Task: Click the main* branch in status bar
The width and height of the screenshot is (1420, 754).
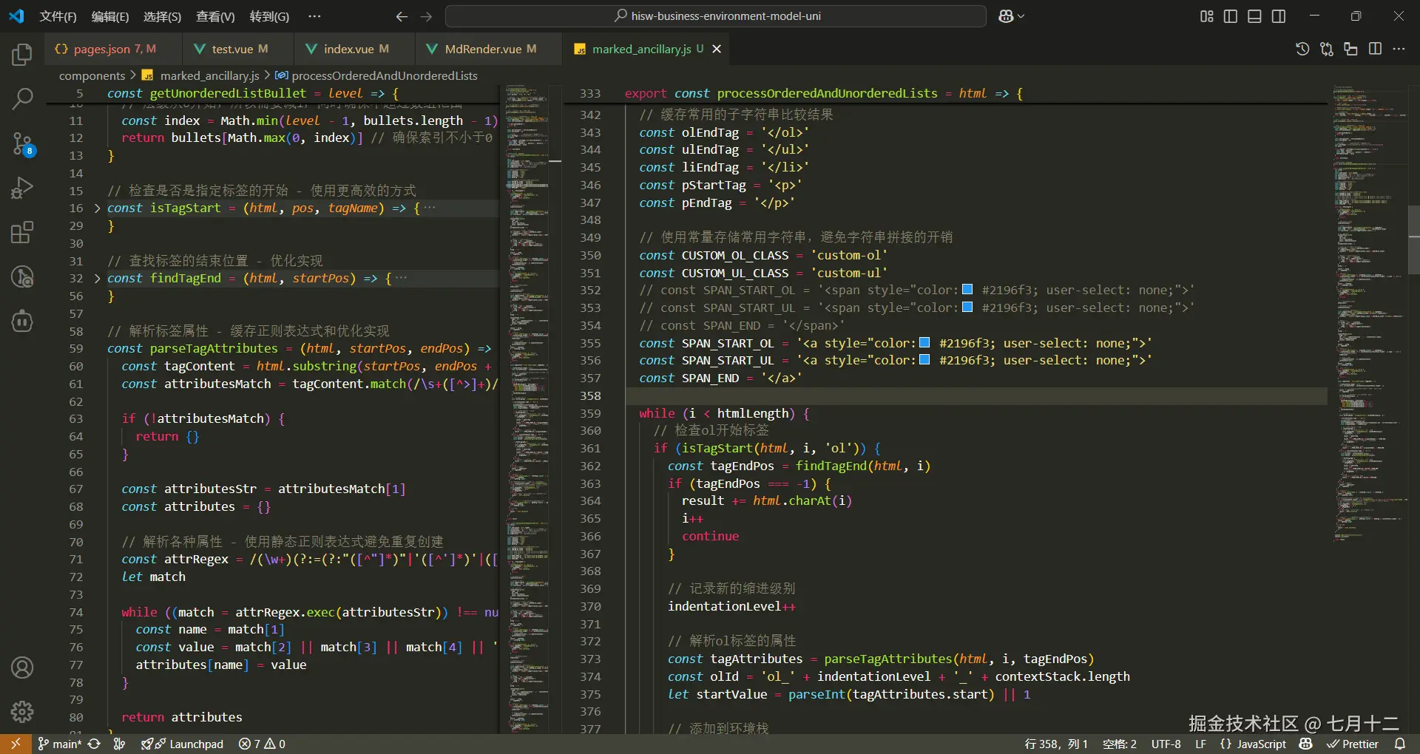Action: point(60,744)
